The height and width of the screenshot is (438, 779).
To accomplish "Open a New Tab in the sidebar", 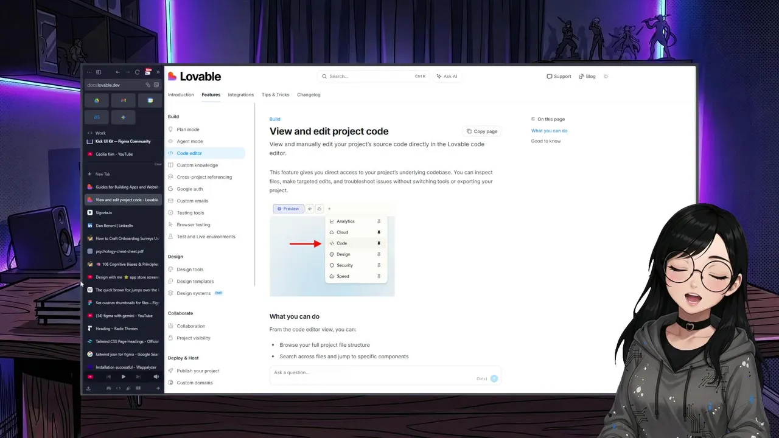I will pyautogui.click(x=124, y=174).
